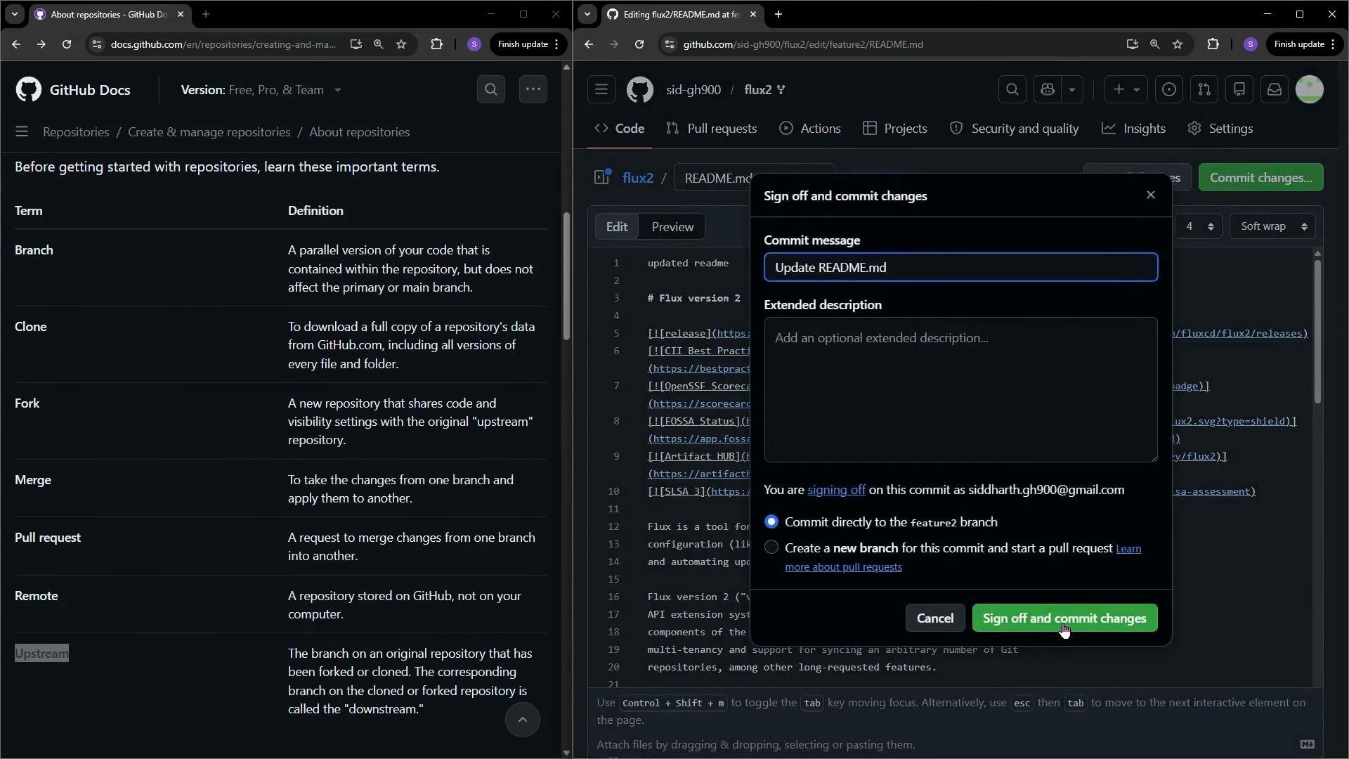Open Create & manage repositories breadcrumb
Viewport: 1349px width, 759px height.
pos(209,132)
